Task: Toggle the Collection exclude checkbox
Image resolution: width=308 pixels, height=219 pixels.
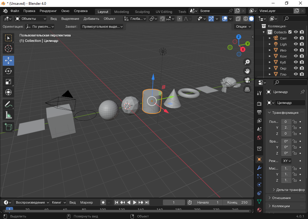Action: tap(290, 32)
